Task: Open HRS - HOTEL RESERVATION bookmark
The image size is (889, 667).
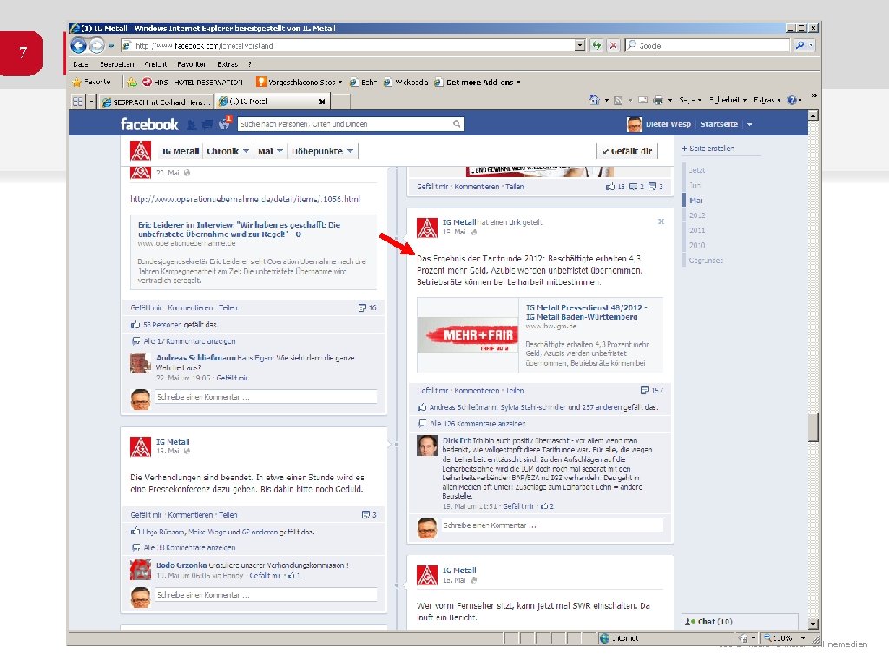Action: tap(193, 83)
